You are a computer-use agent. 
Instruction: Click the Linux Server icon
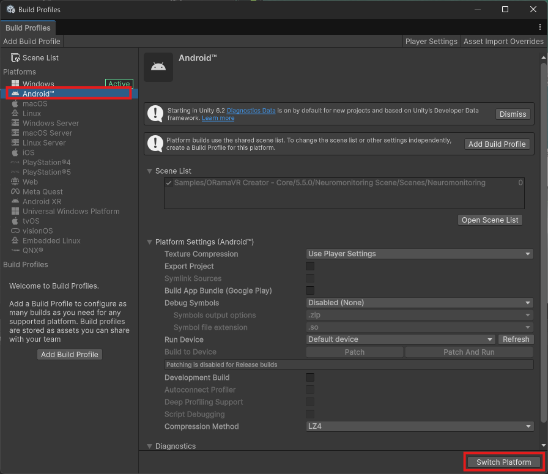[15, 143]
